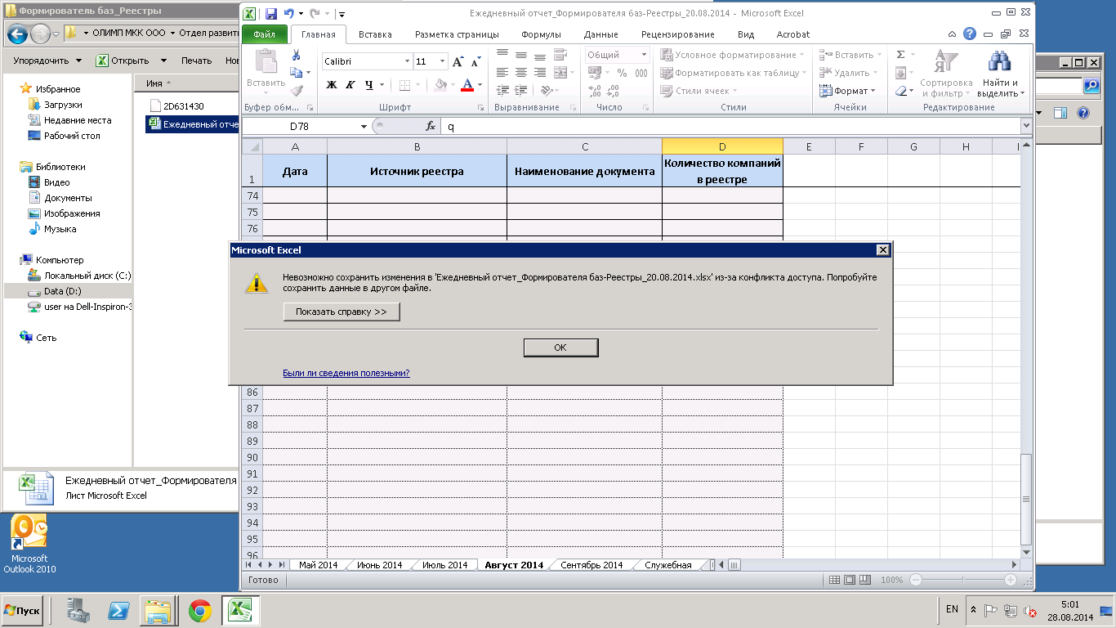The height and width of the screenshot is (628, 1116).
Task: Select file 2D631430 in Explorer
Action: [177, 106]
